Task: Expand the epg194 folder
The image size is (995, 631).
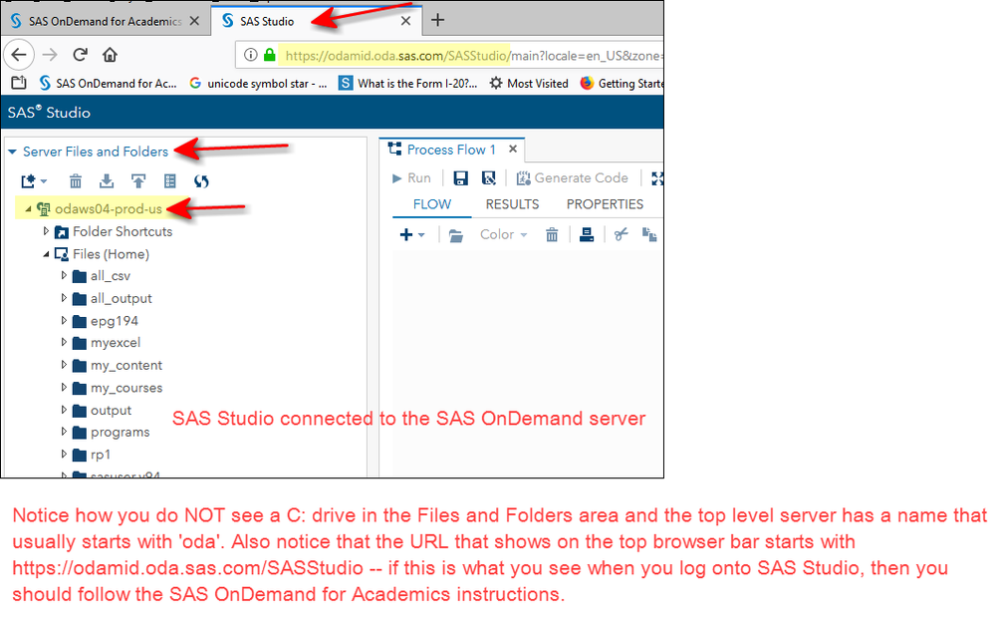Action: 64,321
